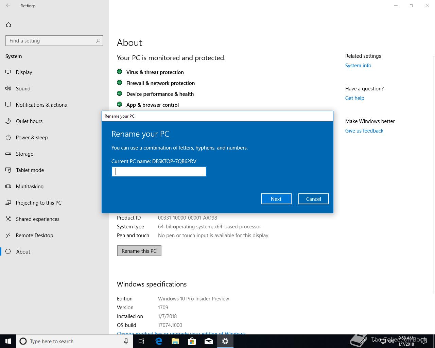Click the Home icon in Settings sidebar
This screenshot has width=435, height=348.
point(8,24)
